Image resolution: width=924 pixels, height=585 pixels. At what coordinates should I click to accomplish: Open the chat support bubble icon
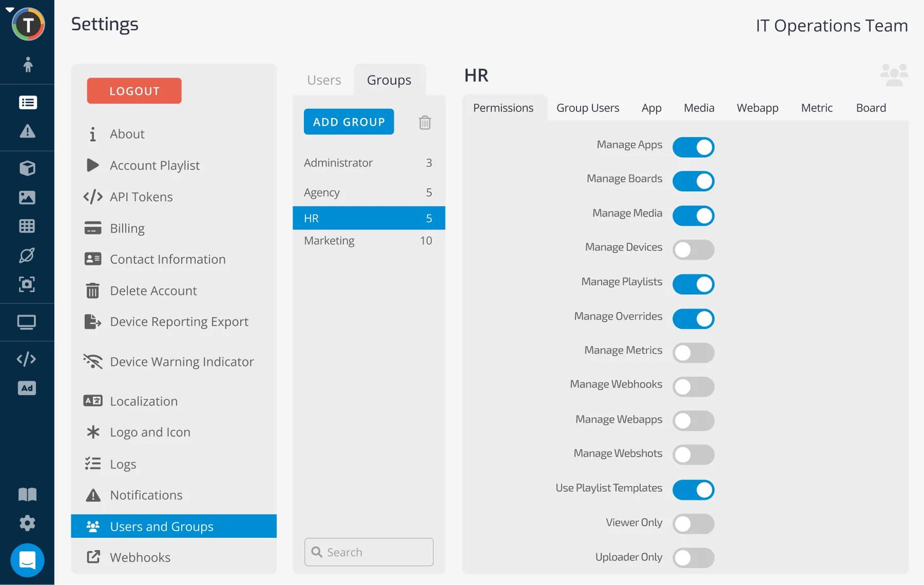click(x=27, y=560)
